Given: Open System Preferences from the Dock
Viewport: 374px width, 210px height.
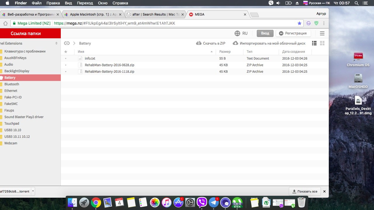Looking at the screenshot, I should tap(190, 202).
